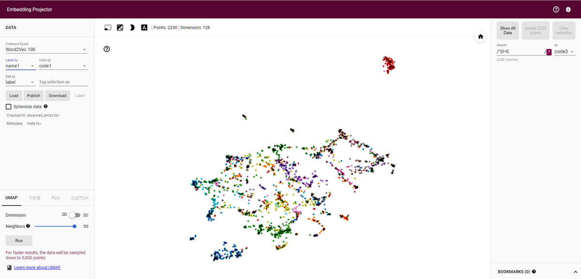Click the Dimension: 128 text

coord(196,28)
